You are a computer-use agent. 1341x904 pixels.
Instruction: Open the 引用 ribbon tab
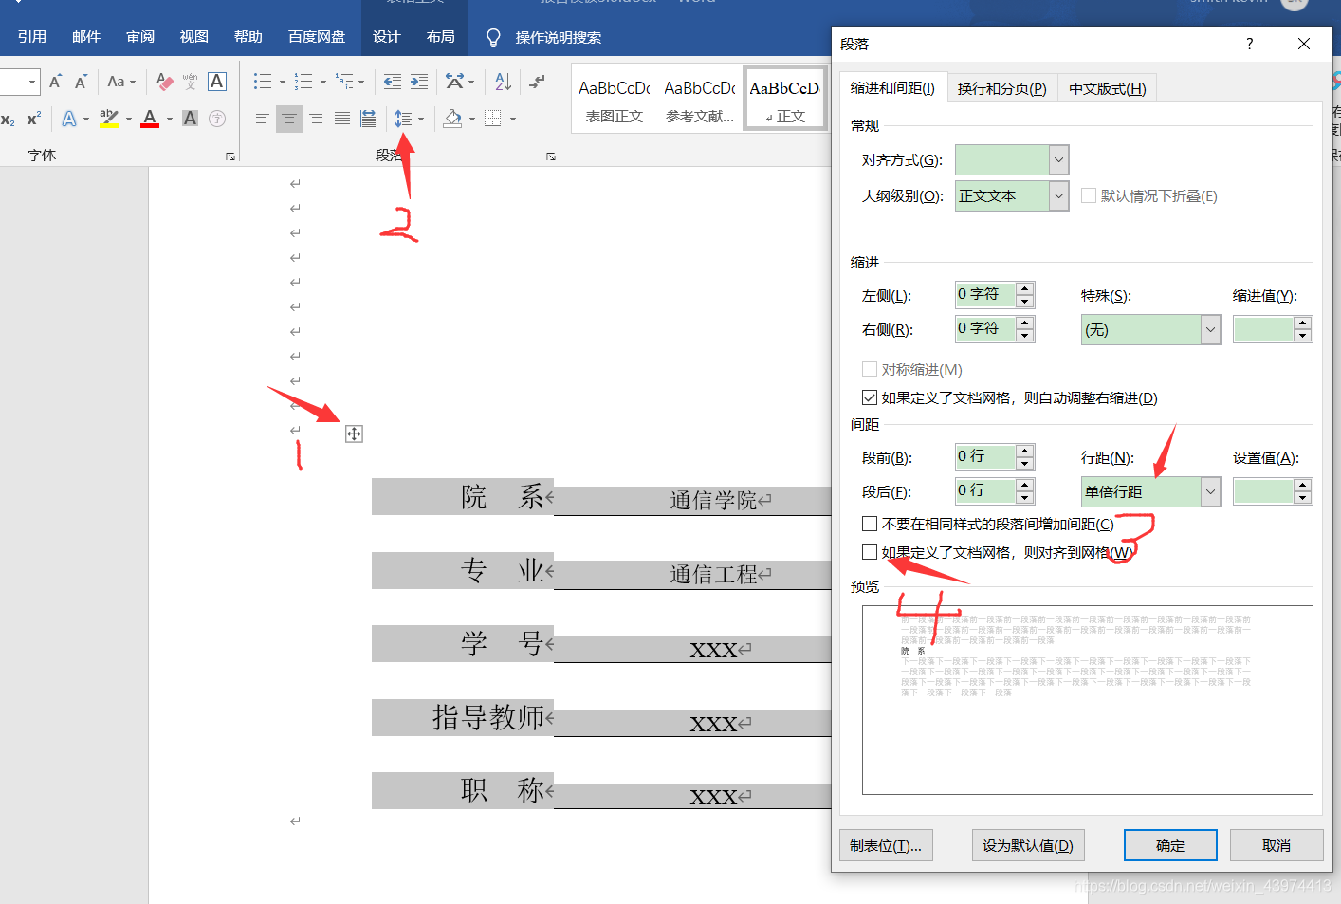(32, 37)
